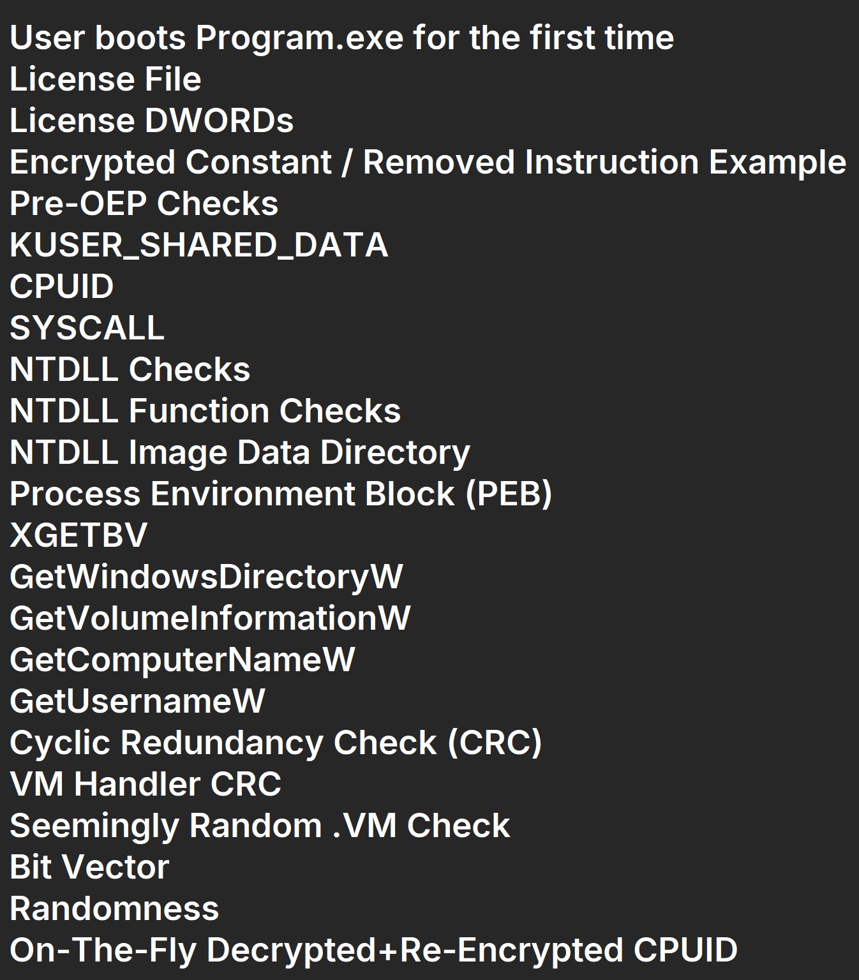Jump to the SYSCALL section
This screenshot has height=980, width=859.
87,328
